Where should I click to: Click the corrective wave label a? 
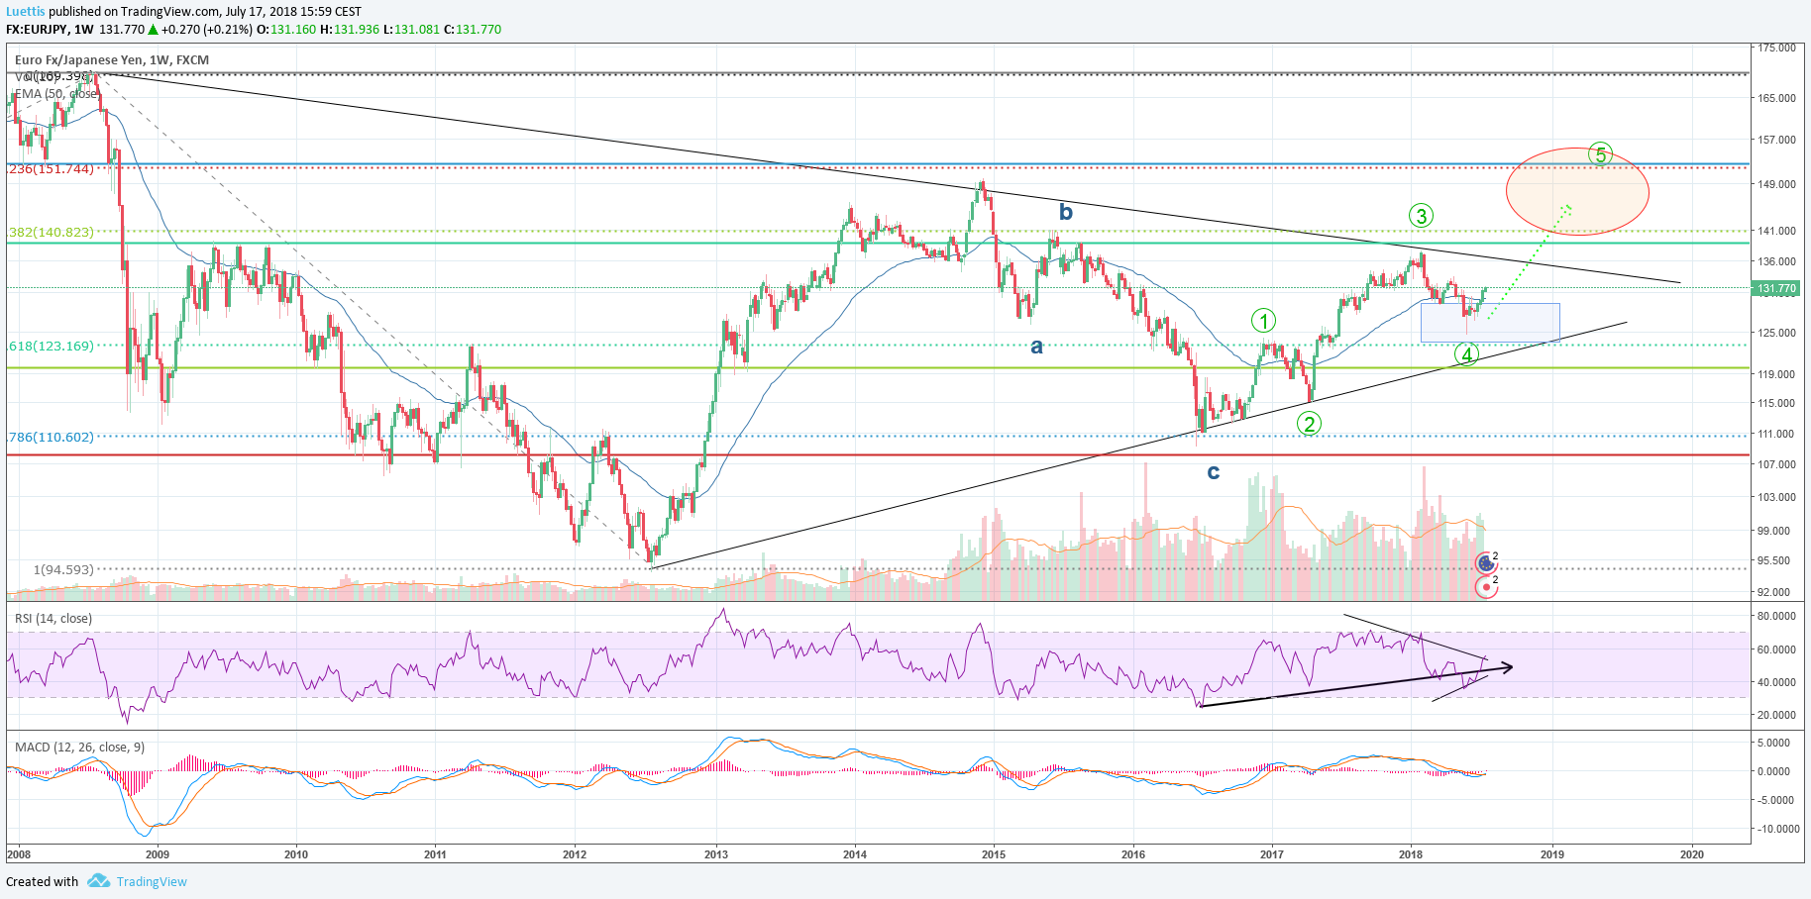(x=1036, y=347)
